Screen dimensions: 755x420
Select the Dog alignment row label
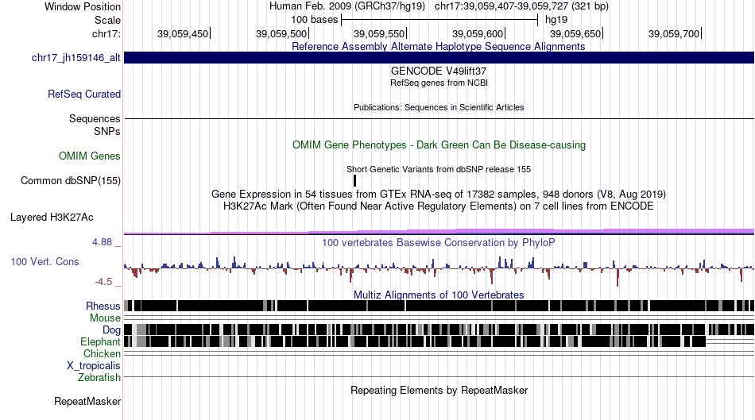point(111,329)
